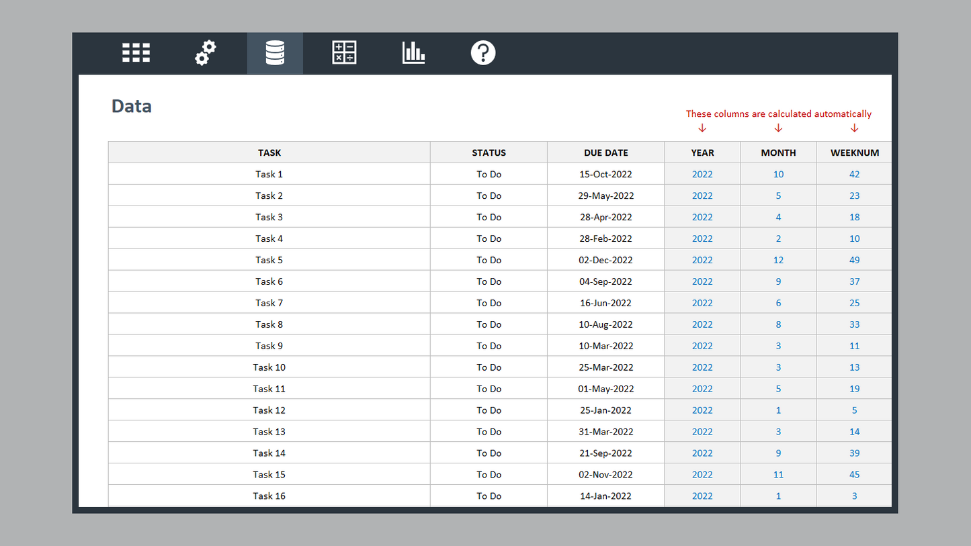Open the calculator icon page
Viewport: 971px width, 546px height.
(344, 53)
